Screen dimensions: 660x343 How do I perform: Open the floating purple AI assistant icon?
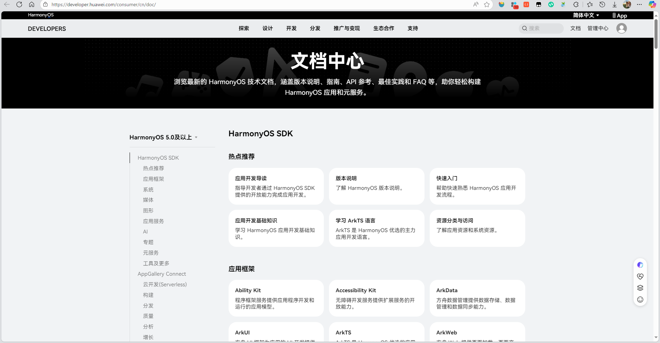(640, 265)
